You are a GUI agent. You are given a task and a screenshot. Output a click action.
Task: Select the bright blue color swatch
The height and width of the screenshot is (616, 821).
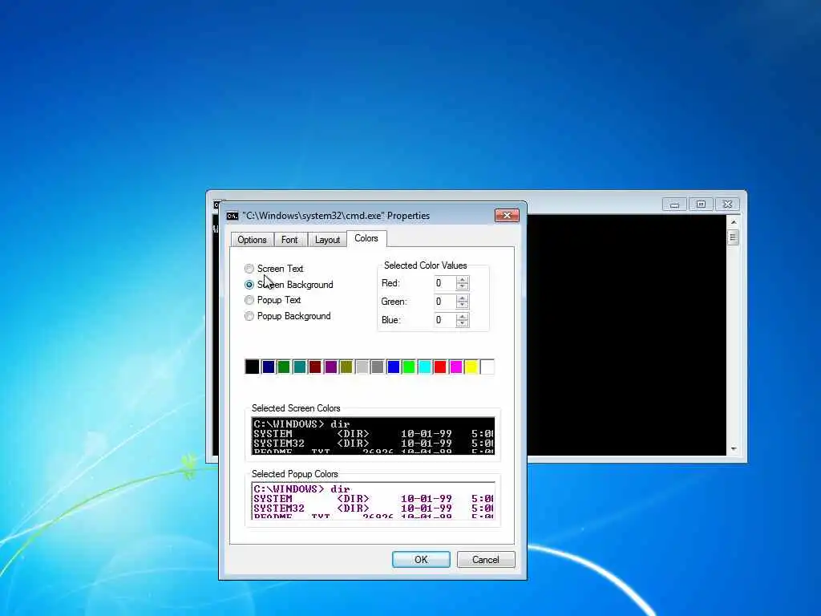coord(393,367)
